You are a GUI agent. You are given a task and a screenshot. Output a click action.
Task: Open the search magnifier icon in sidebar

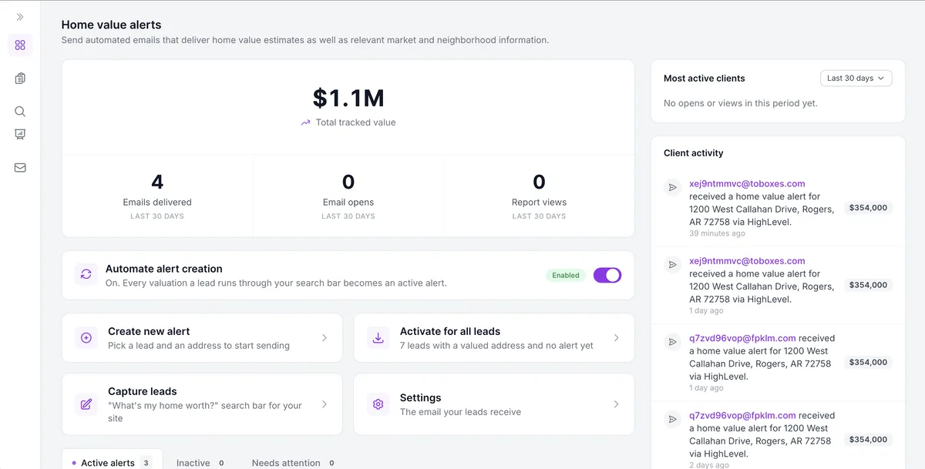20,112
